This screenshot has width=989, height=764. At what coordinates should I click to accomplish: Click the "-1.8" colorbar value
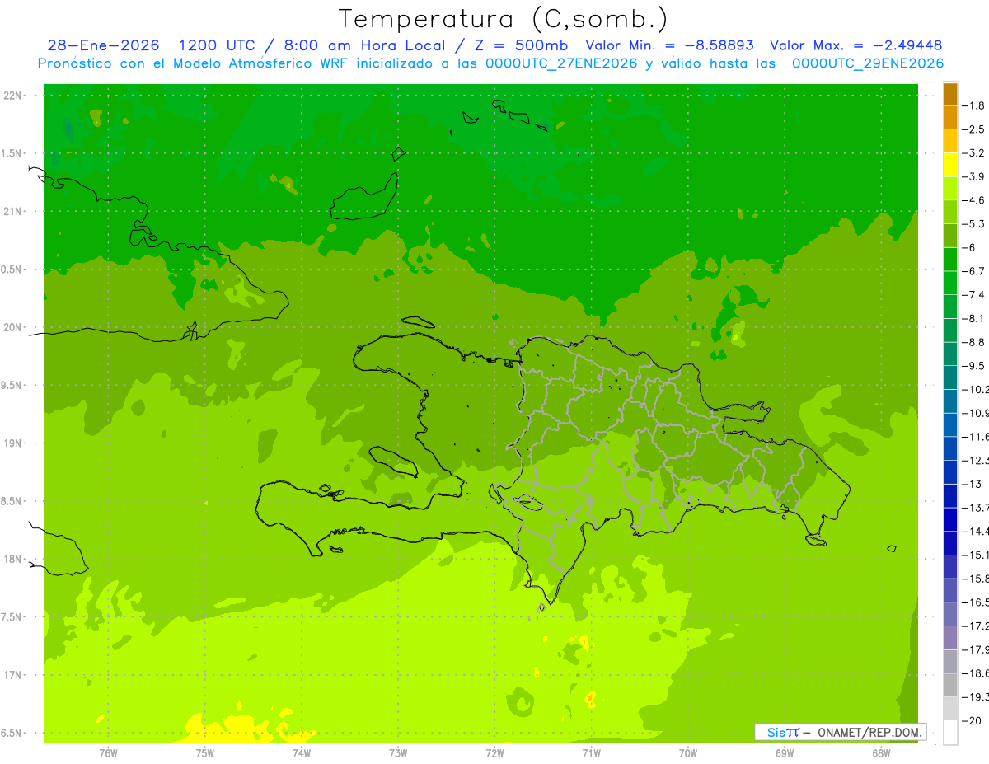click(974, 105)
